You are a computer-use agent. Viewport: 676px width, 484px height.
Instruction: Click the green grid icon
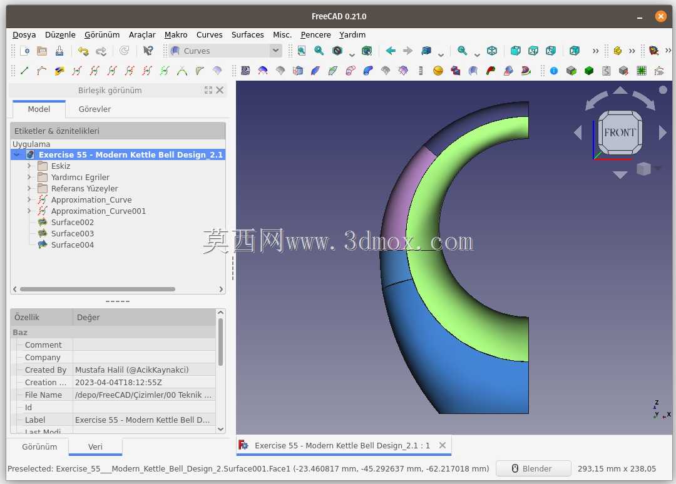pyautogui.click(x=642, y=71)
